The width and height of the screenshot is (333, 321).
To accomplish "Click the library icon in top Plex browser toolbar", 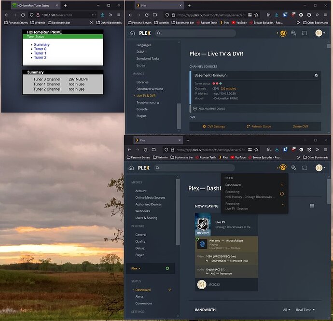I will 269,15.
